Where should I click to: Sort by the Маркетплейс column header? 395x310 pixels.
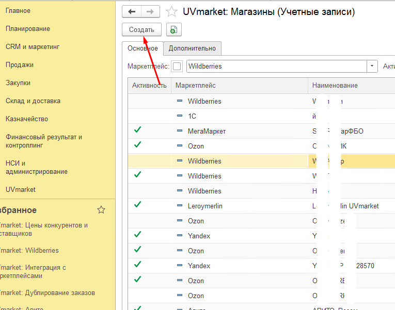click(240, 86)
